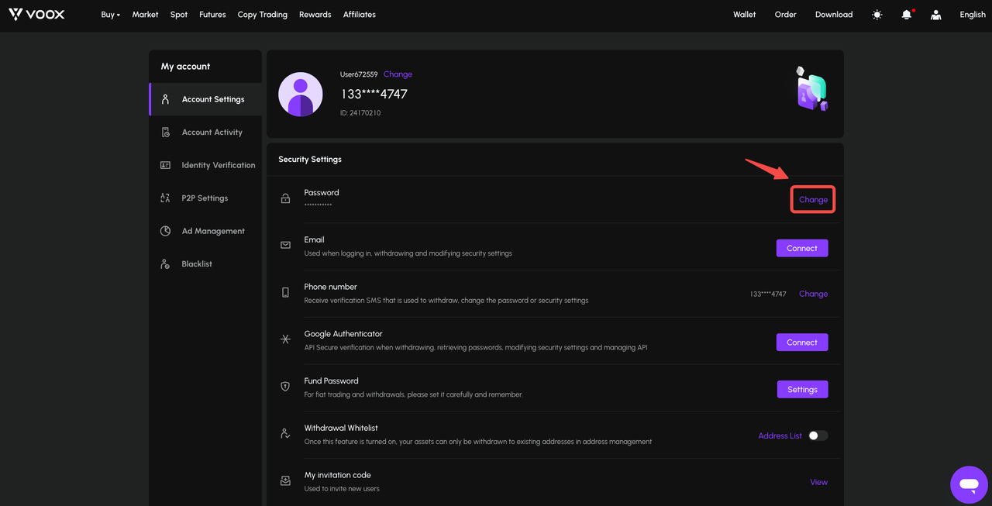
Task: Go to Spot trading
Action: 179,15
